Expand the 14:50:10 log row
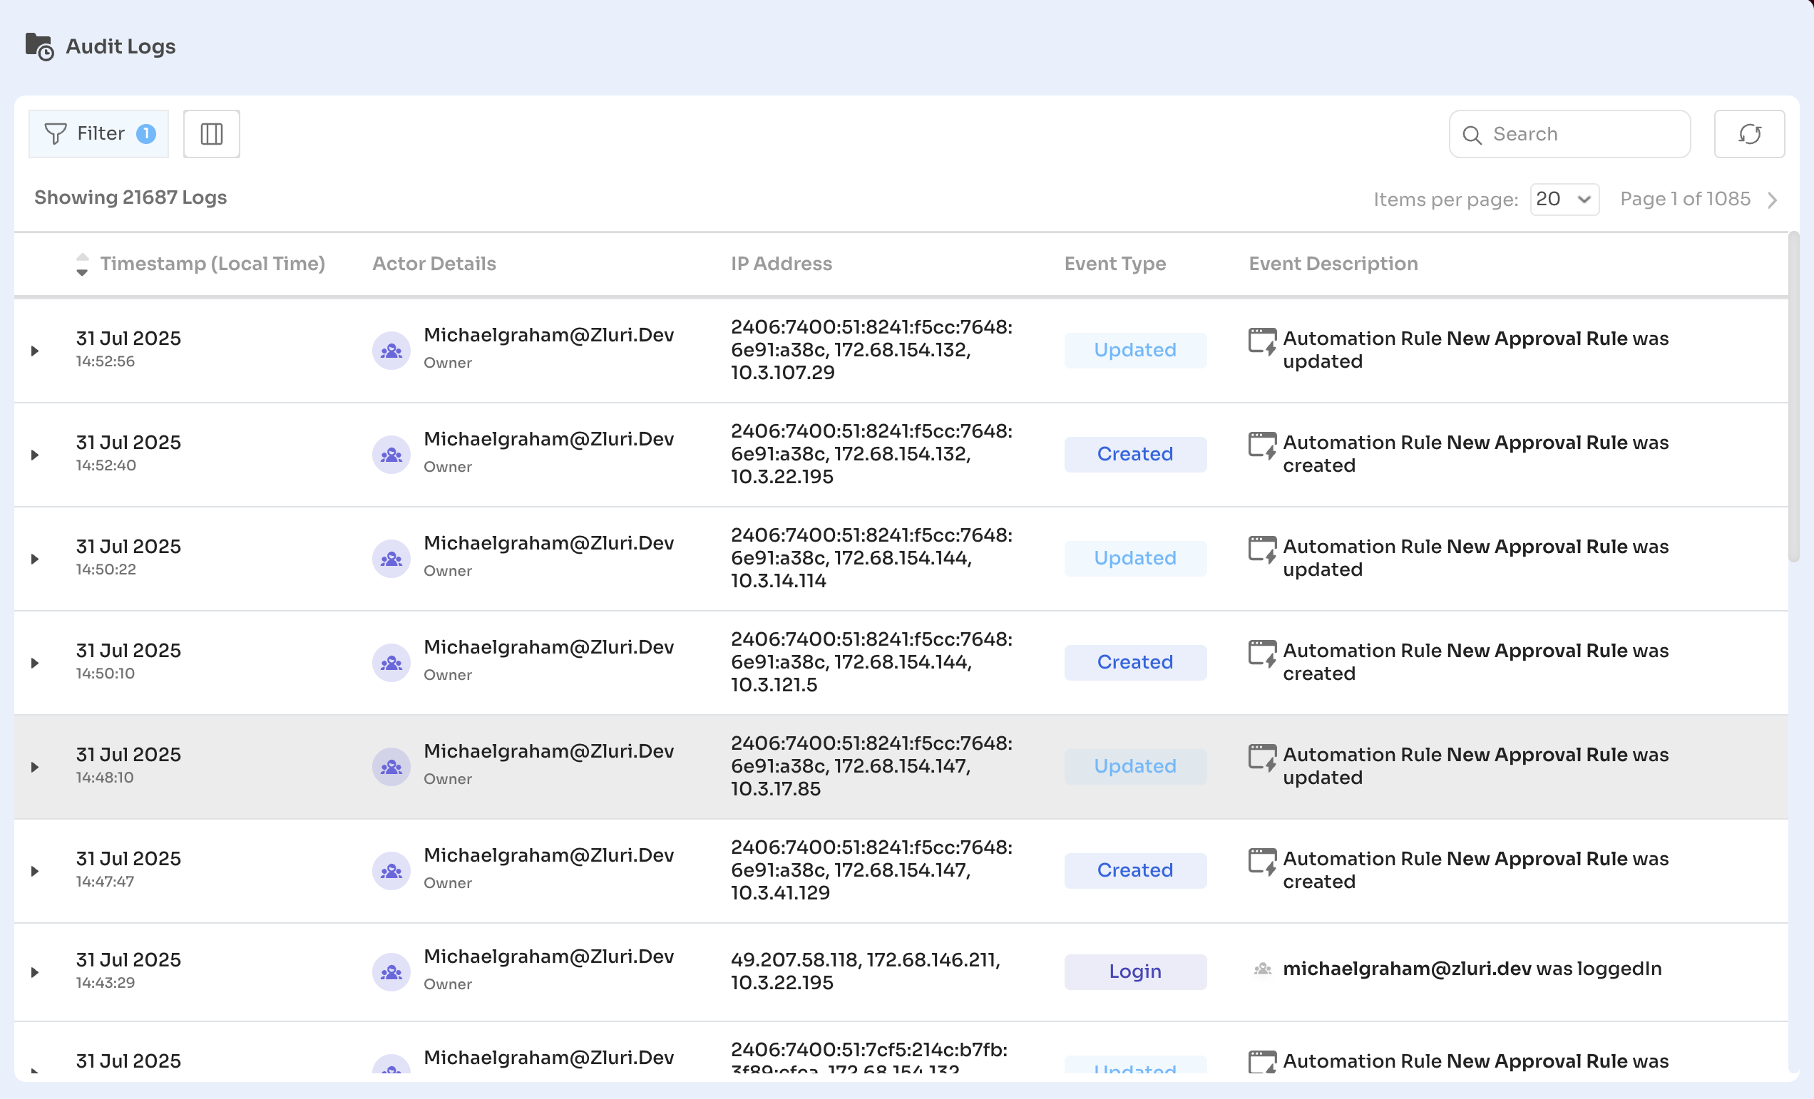This screenshot has height=1099, width=1814. [x=35, y=664]
